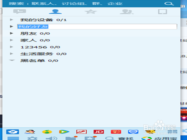Image resolution: width=187 pixels, height=140 pixels.
Task: Click the 查找 find button
Action: pos(119,138)
